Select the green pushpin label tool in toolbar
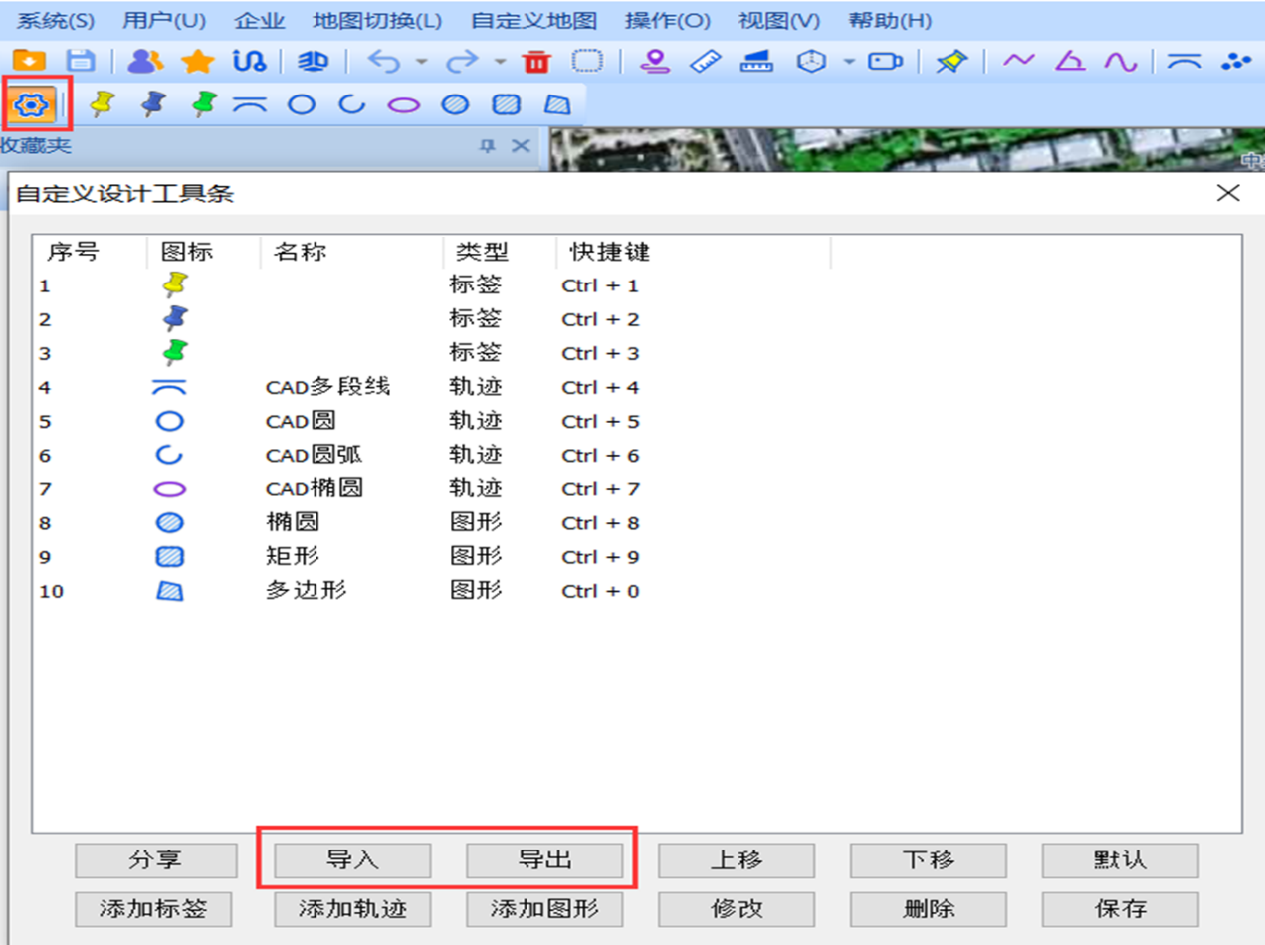 click(204, 103)
